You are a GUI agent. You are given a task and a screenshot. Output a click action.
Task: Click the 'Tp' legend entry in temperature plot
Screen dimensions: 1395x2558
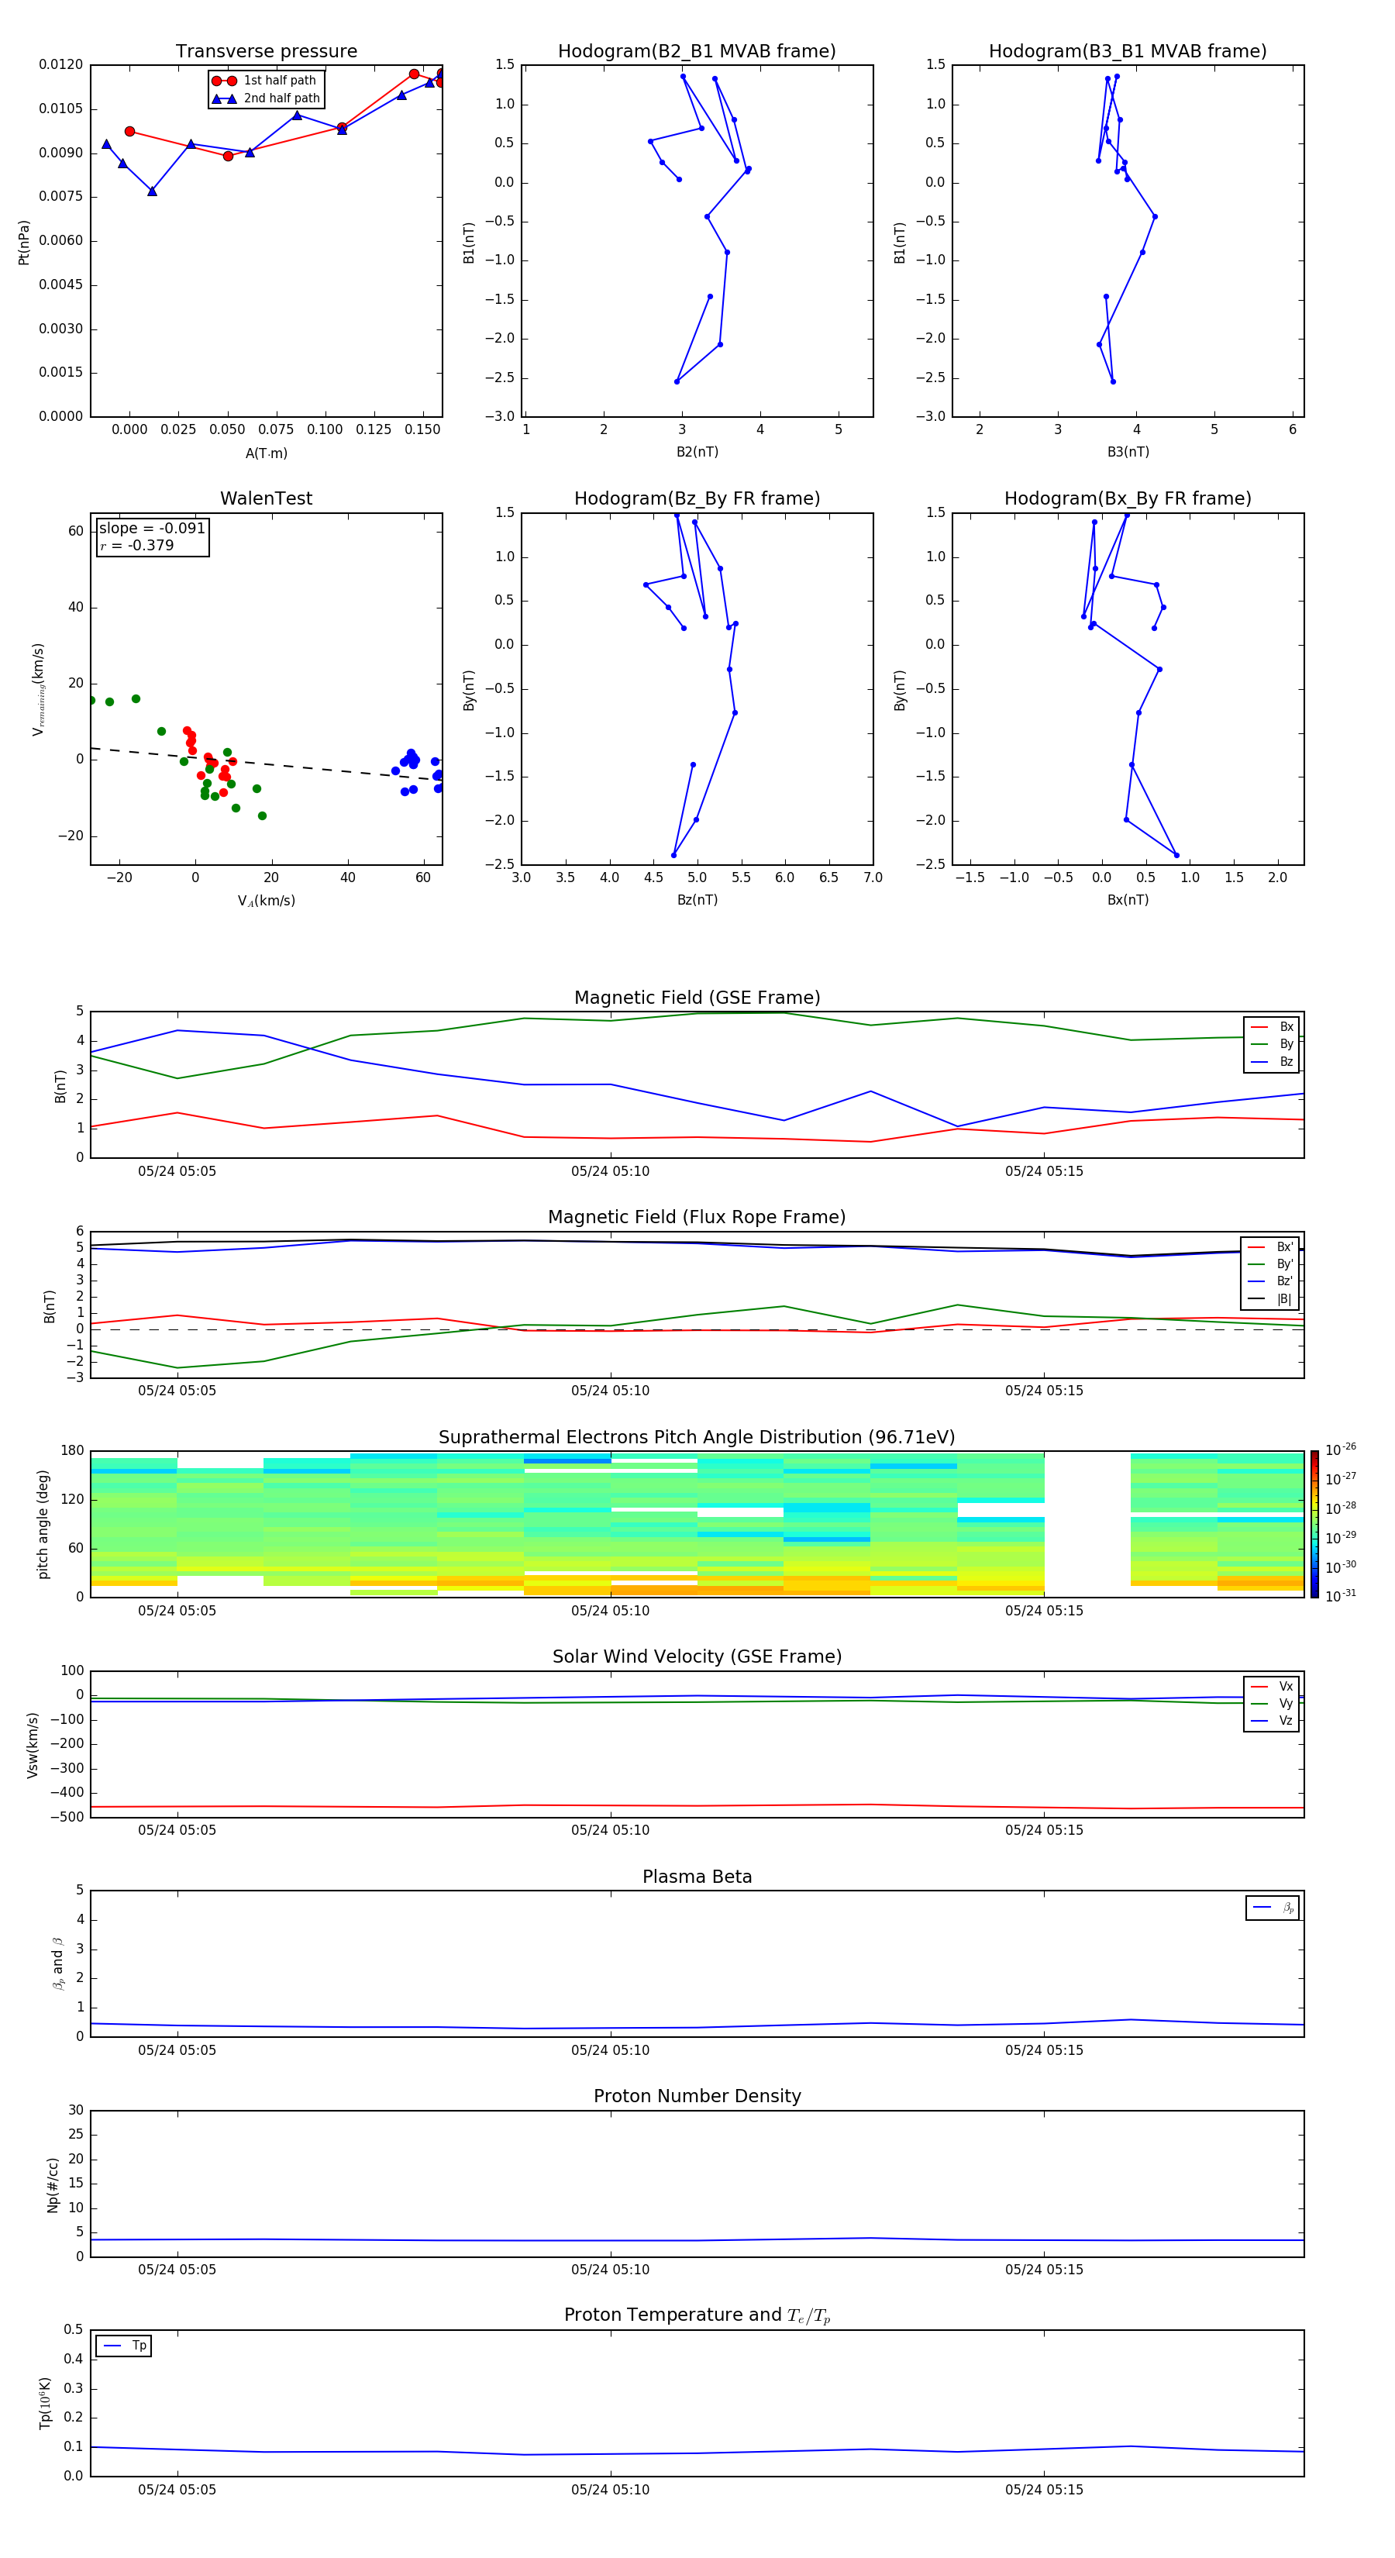click(x=124, y=2346)
